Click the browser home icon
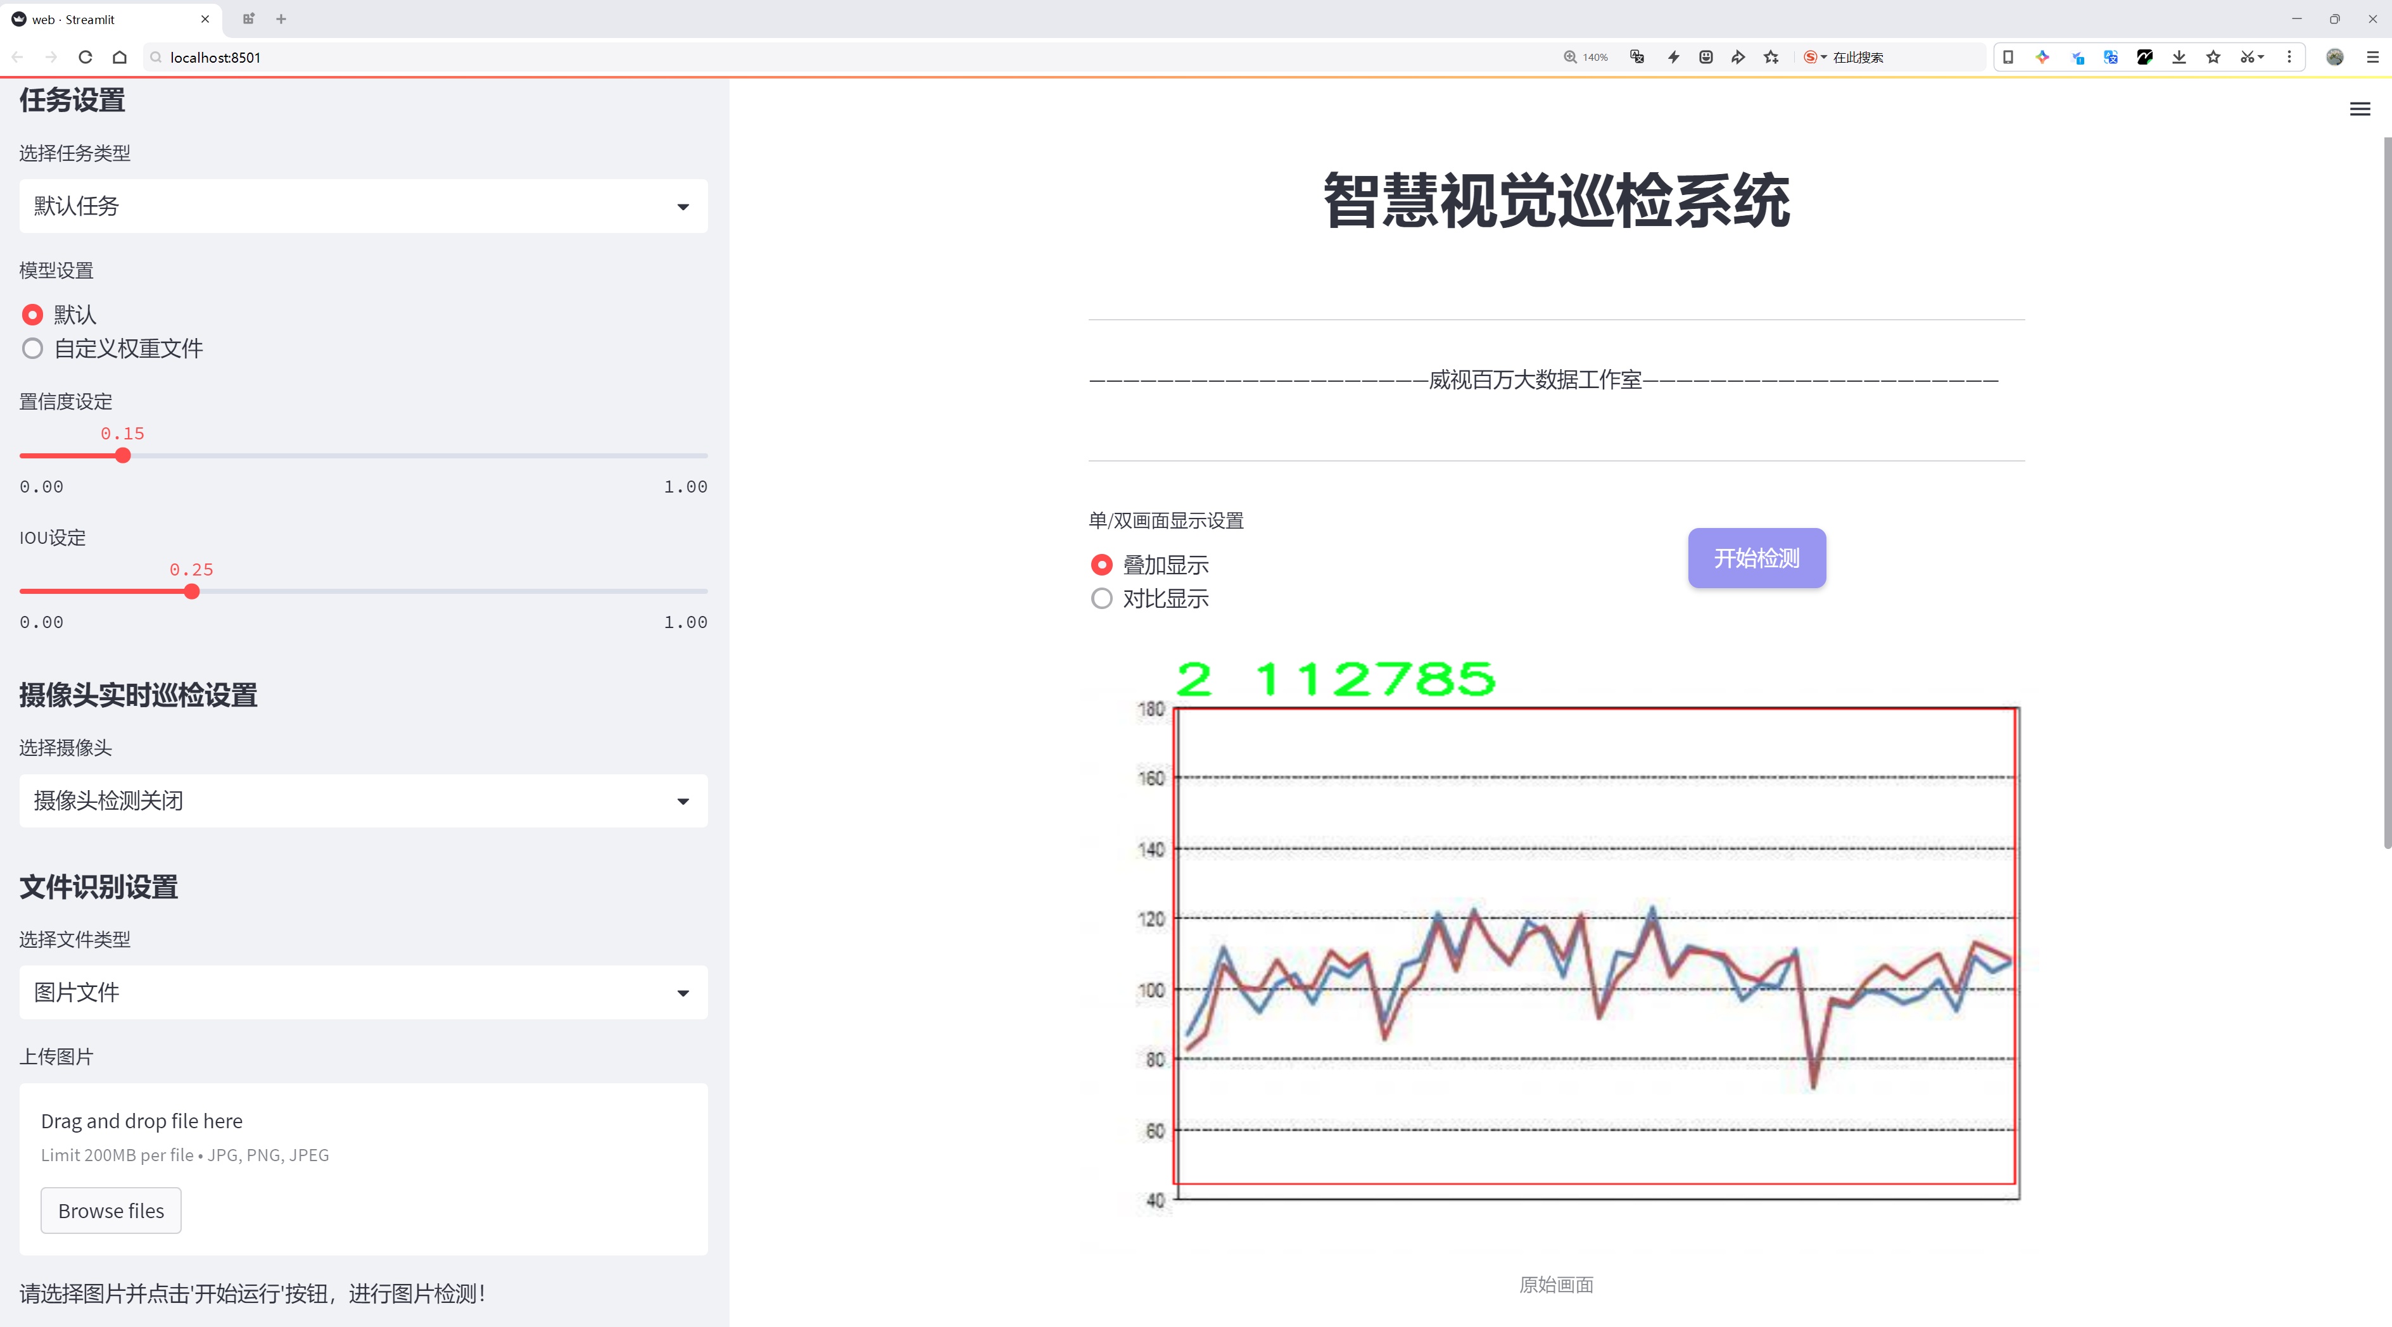Viewport: 2392px width, 1327px height. (120, 58)
